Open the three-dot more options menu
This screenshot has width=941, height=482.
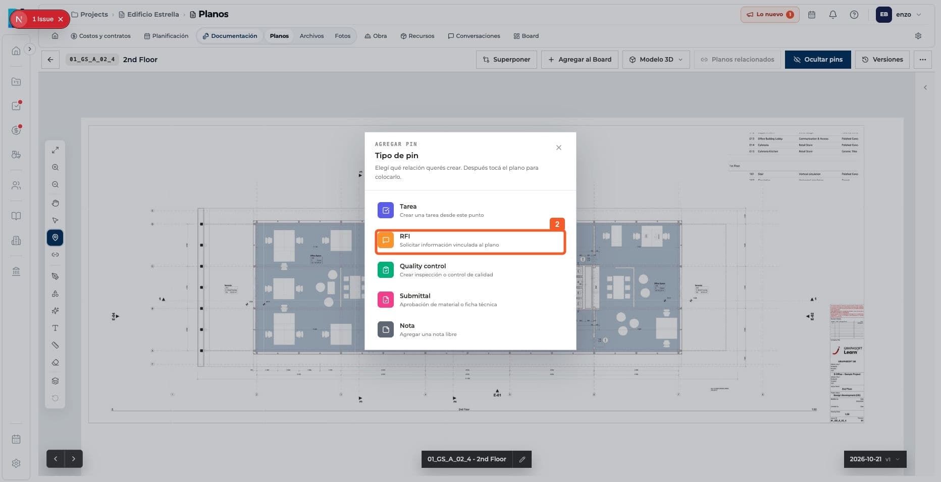tap(922, 60)
